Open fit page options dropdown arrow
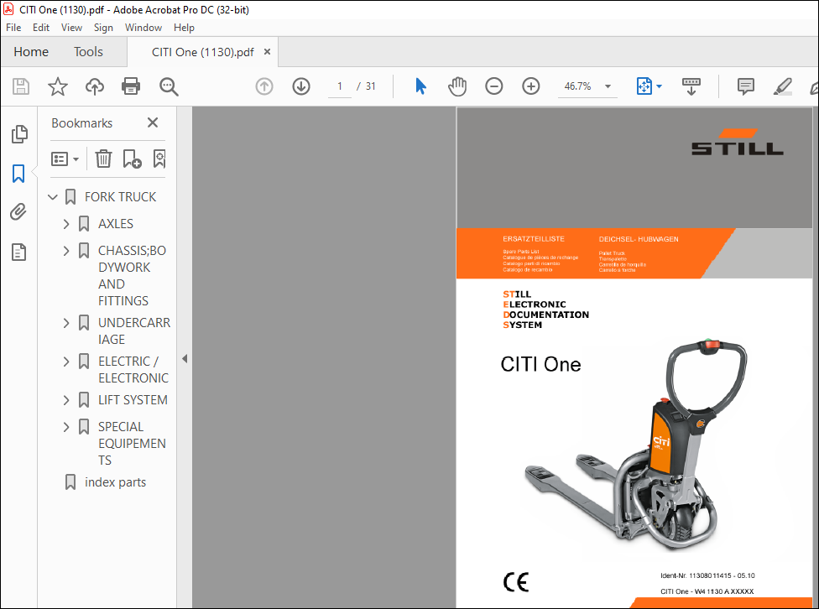819x609 pixels. tap(660, 86)
